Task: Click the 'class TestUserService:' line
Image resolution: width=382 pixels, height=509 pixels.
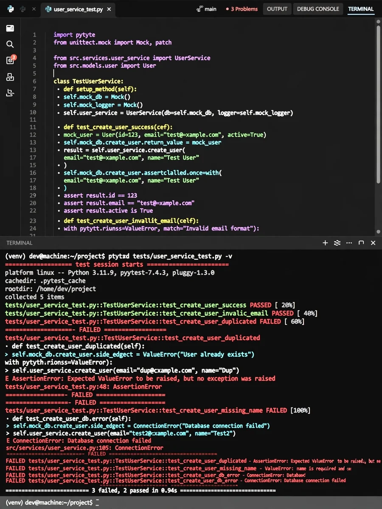Action: click(88, 81)
